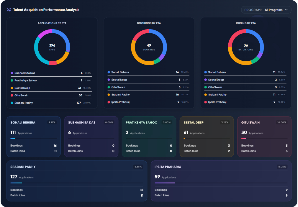
Task: Click the 396 Apps total in the donut
Action: [52, 47]
